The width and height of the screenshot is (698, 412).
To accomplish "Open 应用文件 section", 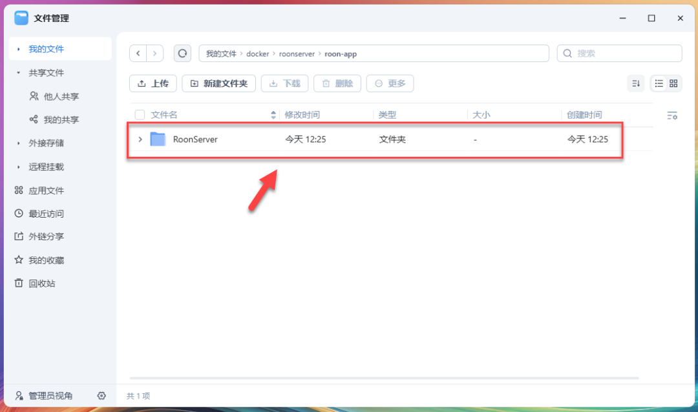I will pos(39,191).
